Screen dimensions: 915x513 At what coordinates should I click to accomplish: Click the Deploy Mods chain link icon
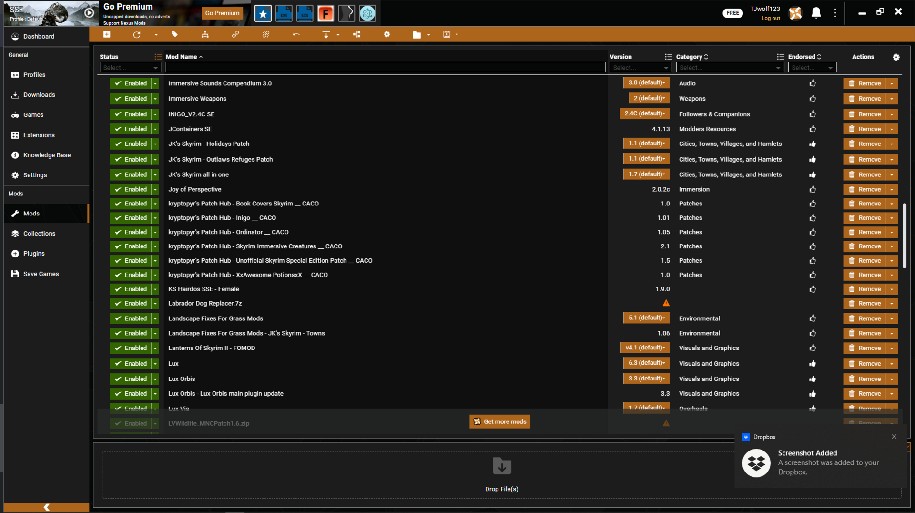[235, 34]
